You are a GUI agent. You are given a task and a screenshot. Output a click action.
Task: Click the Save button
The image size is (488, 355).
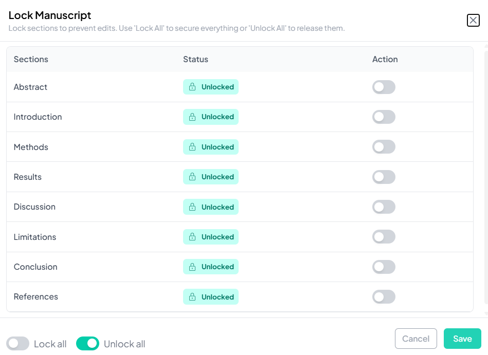coord(462,339)
